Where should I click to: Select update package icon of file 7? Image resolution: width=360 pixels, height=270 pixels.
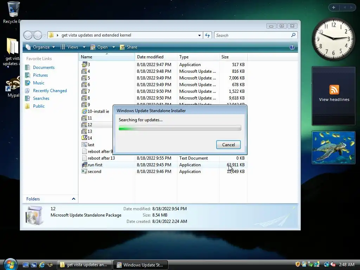(84, 91)
